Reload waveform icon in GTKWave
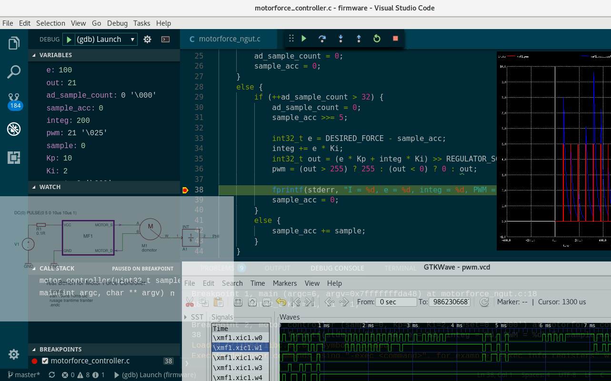Viewport: 611px width, 381px height. [484, 302]
